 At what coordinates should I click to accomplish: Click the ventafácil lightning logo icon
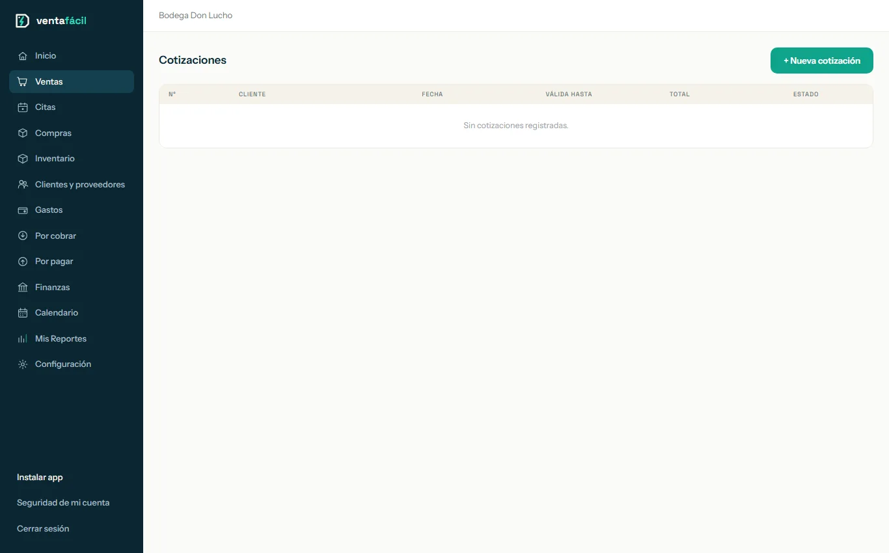pyautogui.click(x=22, y=21)
